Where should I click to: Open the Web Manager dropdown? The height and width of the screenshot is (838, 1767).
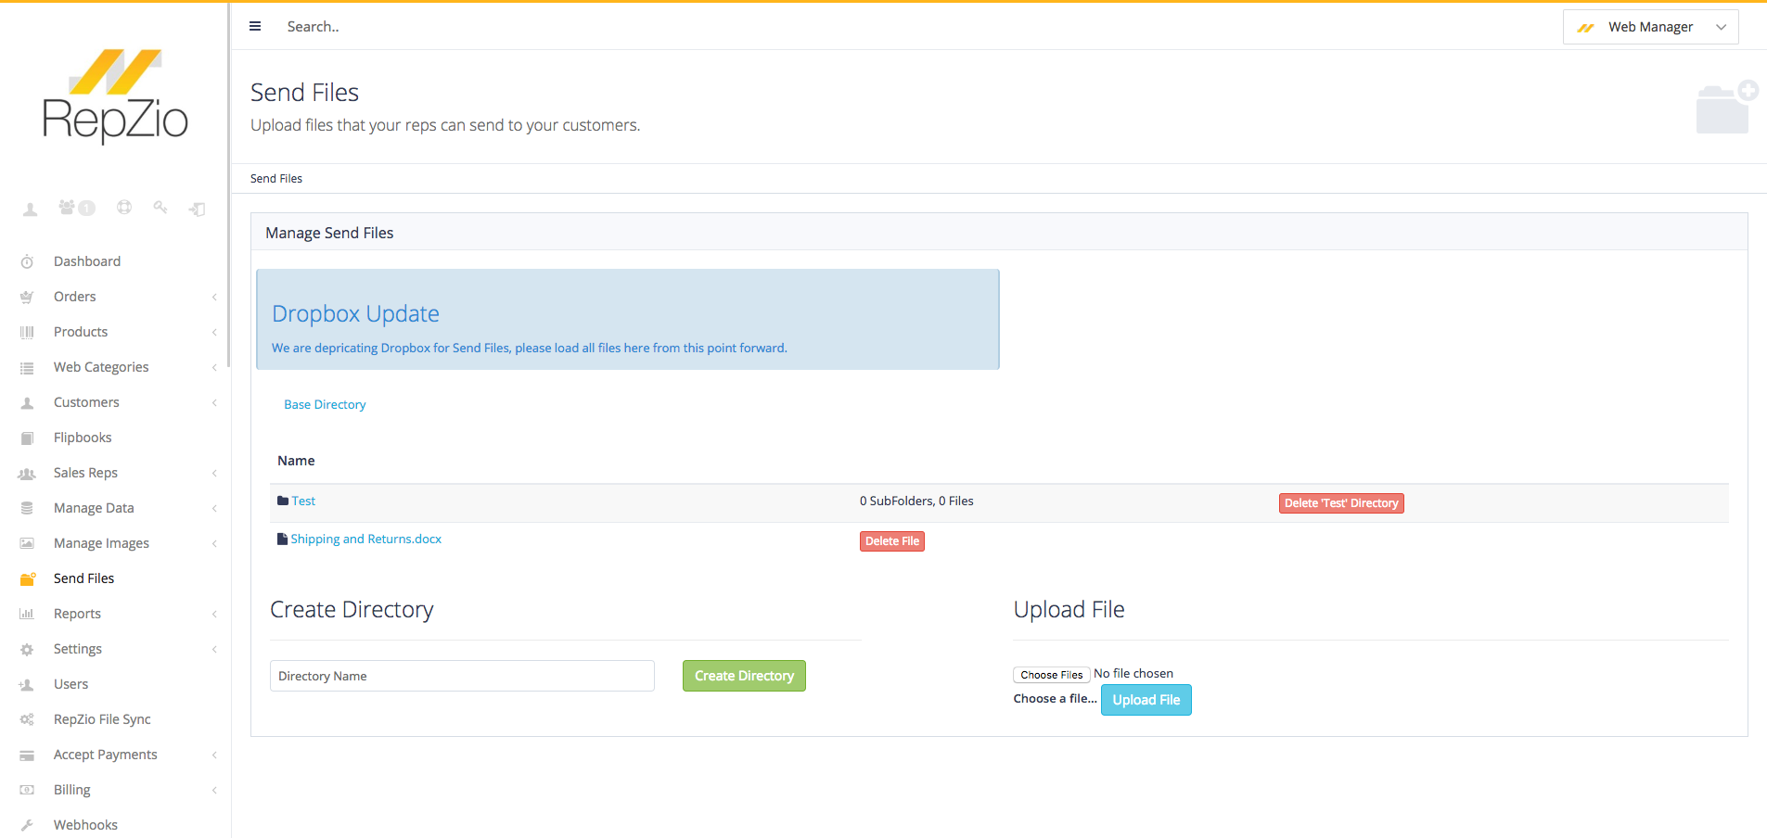1650,27
